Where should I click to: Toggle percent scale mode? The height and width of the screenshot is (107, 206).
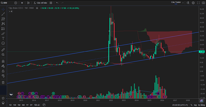tap(191, 105)
